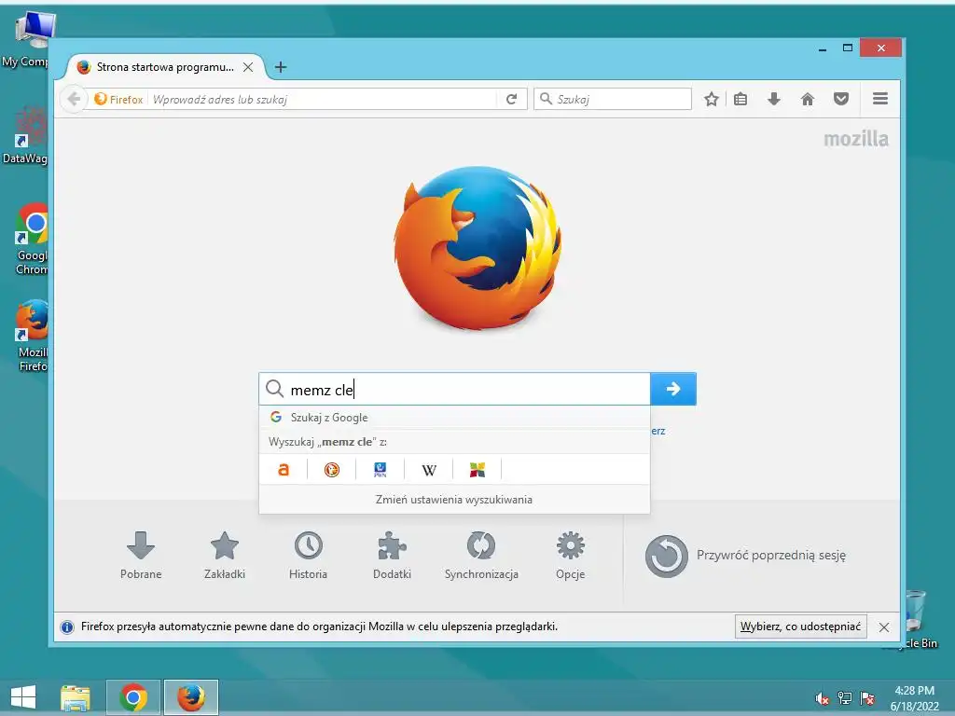Screen dimensions: 955x716
Task: Open Zmień ustawienia wyszukiwania
Action: [454, 500]
